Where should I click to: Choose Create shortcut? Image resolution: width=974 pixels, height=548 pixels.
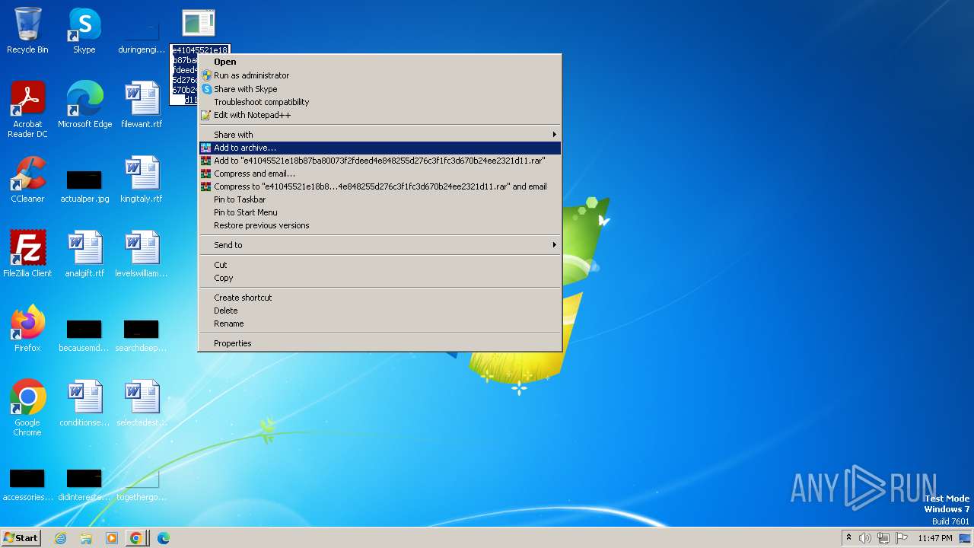point(380,298)
